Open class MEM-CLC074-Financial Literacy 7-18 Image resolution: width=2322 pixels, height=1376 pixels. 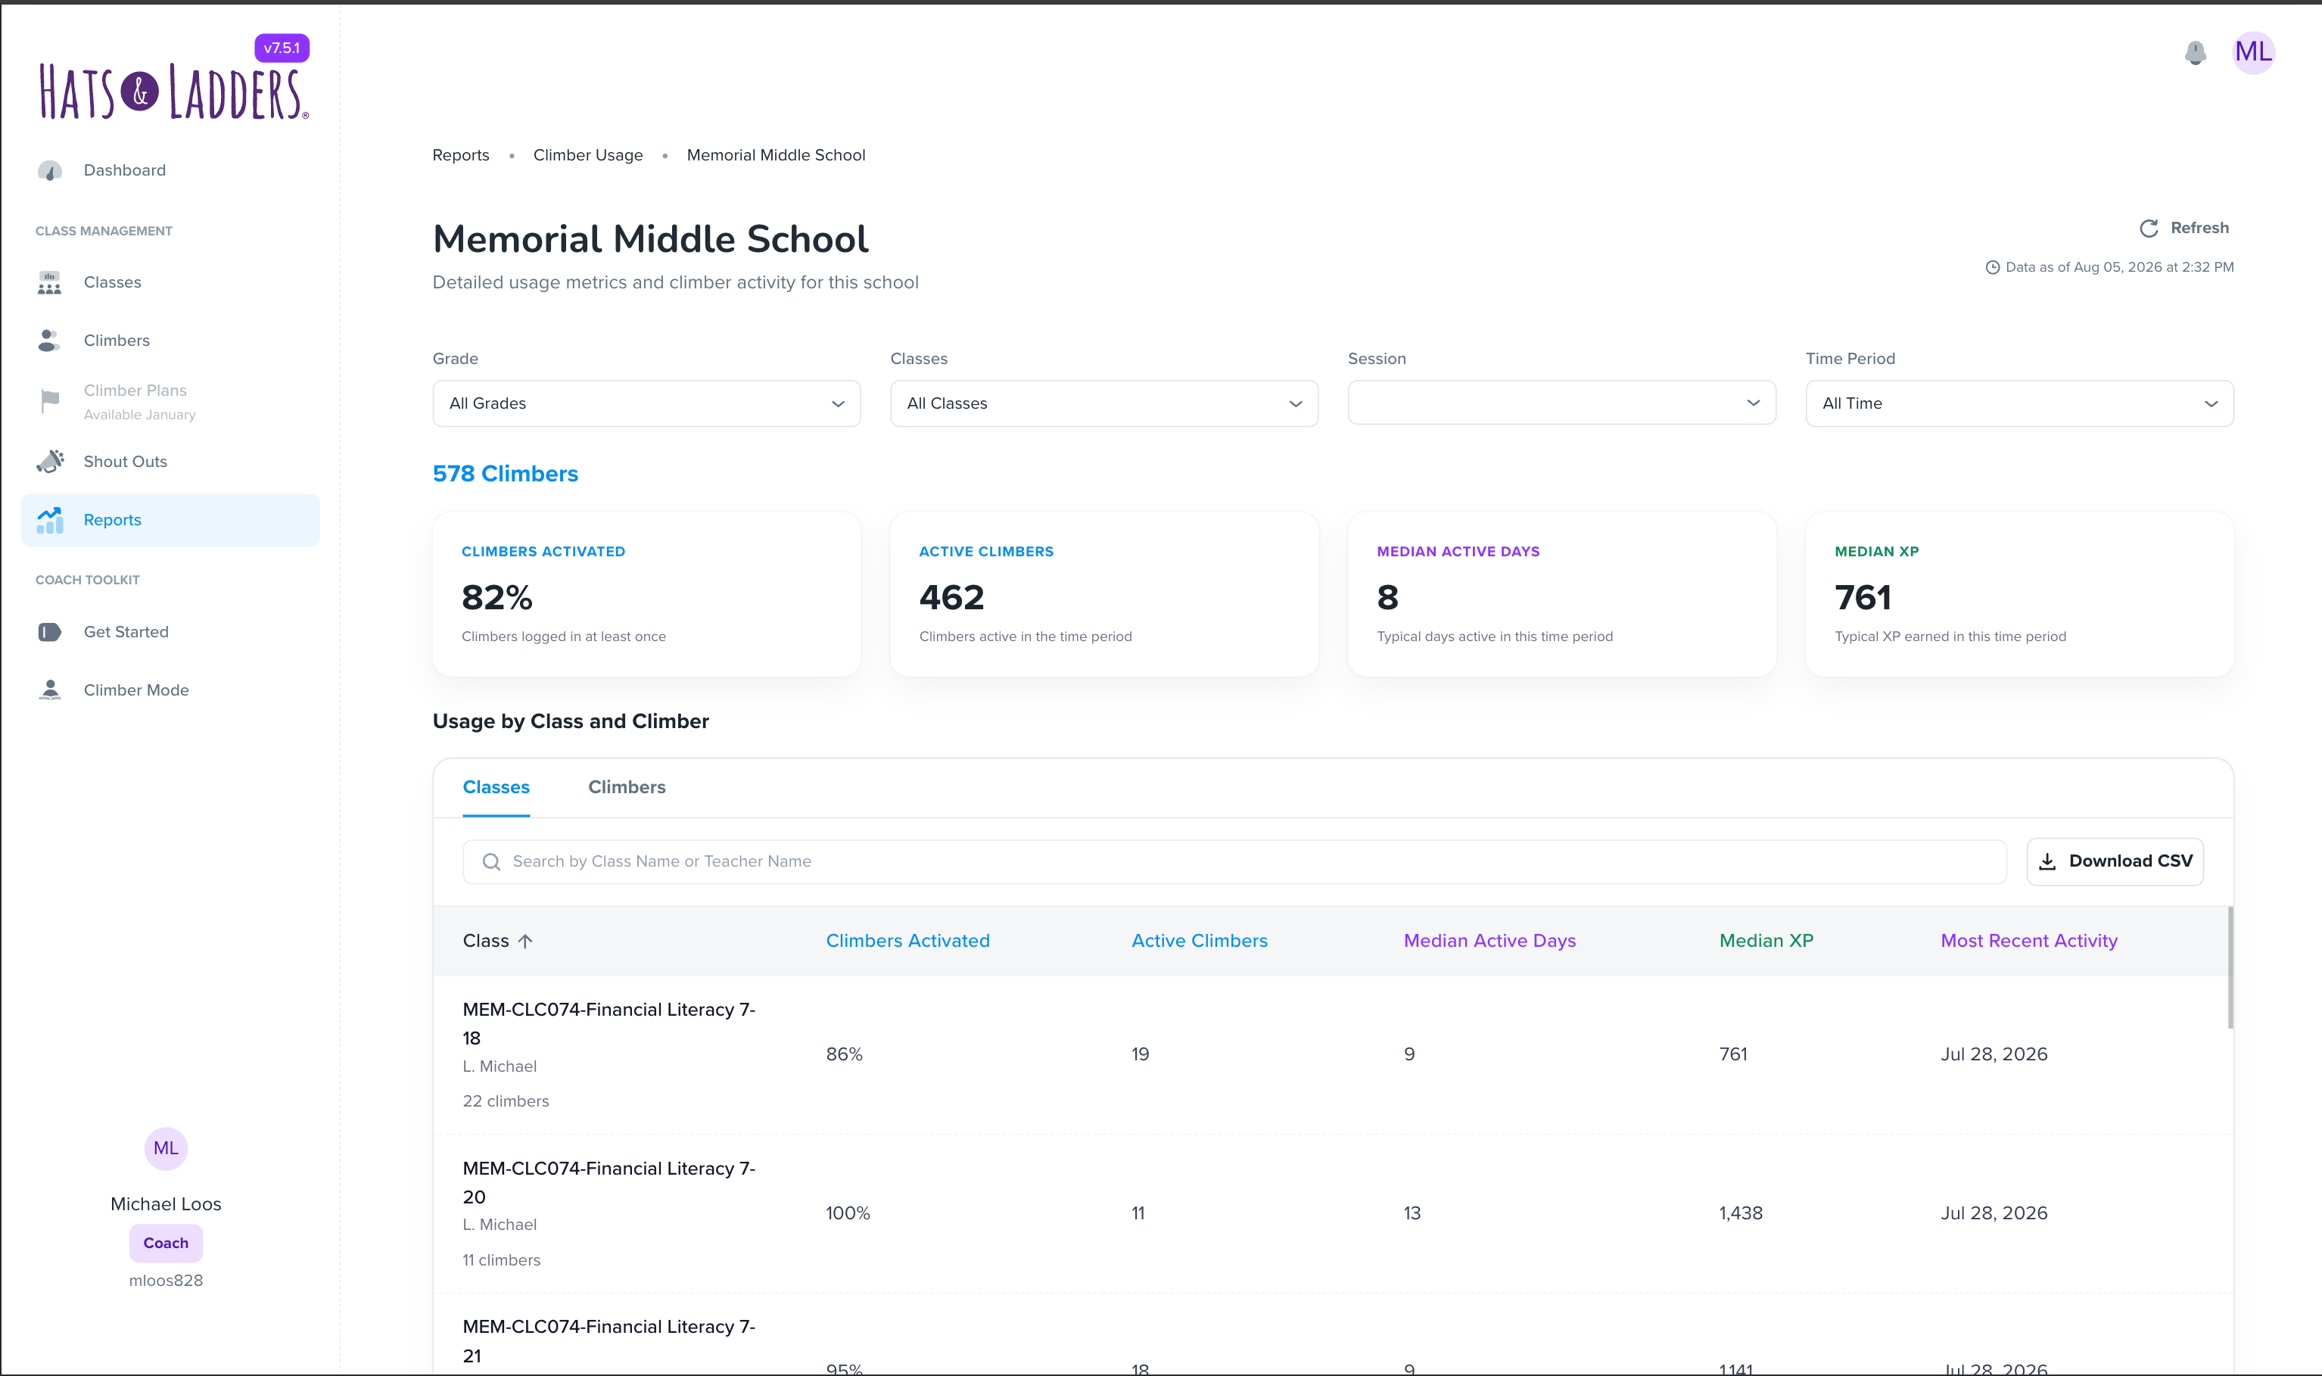coord(609,1023)
